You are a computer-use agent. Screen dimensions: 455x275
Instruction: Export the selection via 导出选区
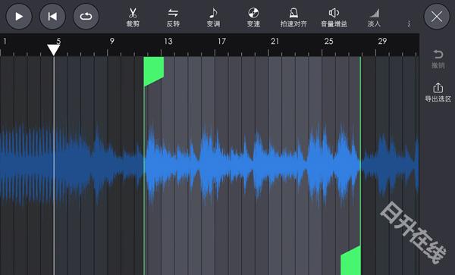coord(438,92)
